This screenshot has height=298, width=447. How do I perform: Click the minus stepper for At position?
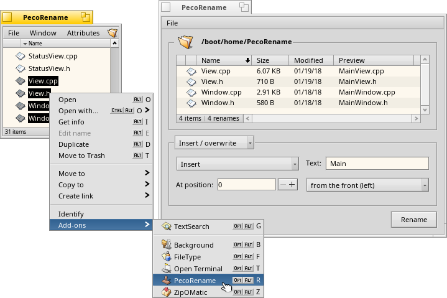point(283,185)
